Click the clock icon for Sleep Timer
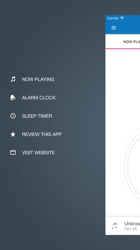This screenshot has width=140, height=250. coord(13,116)
